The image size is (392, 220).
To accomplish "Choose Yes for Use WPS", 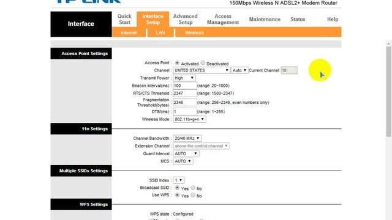I will [177, 195].
